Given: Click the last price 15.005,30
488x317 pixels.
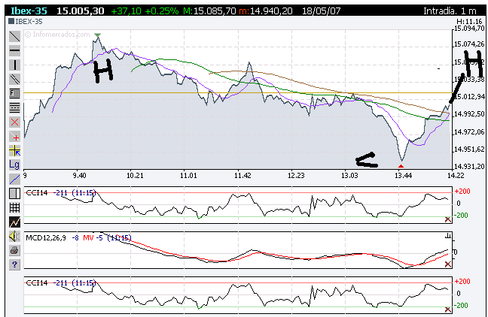Looking at the screenshot, I should (x=81, y=11).
